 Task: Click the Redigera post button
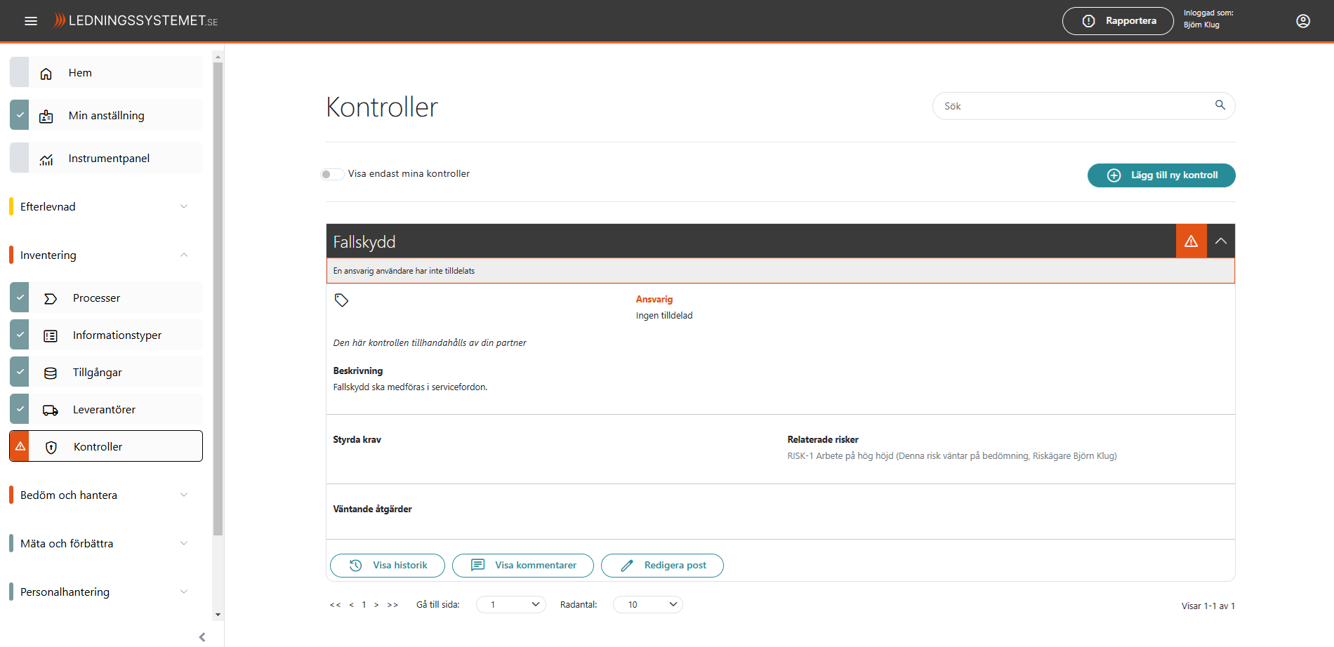point(662,566)
